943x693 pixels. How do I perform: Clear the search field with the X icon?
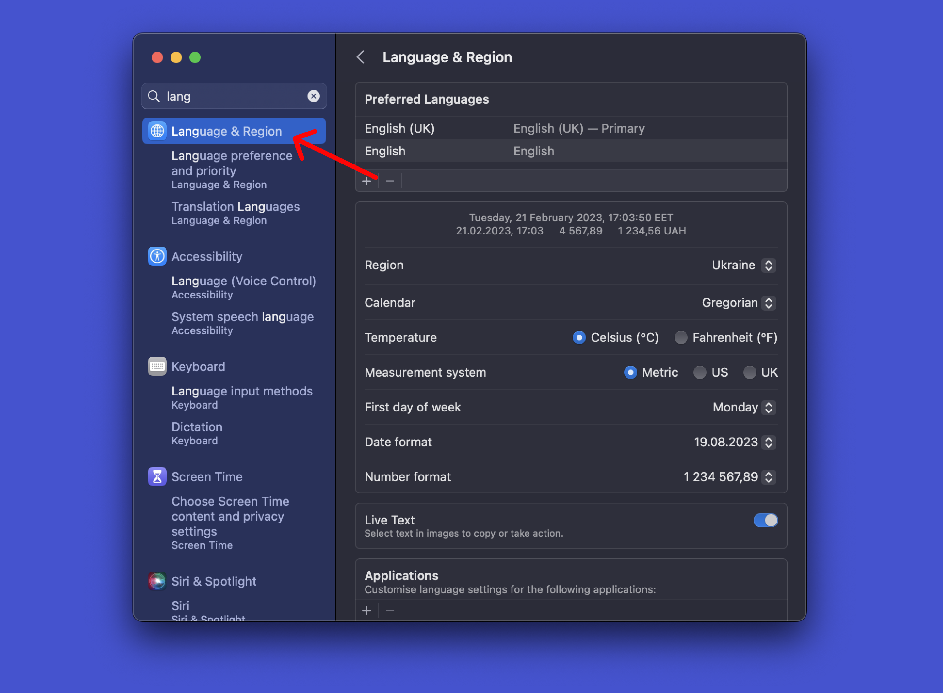(313, 96)
